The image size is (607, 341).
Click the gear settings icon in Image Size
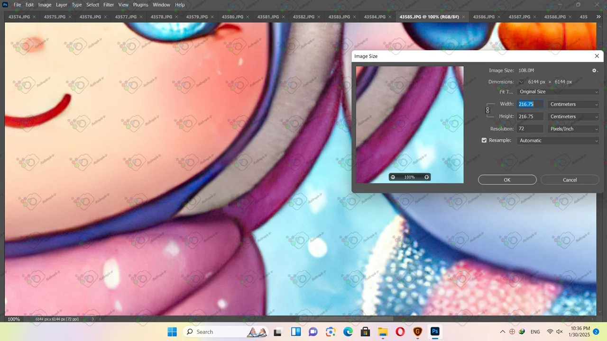594,71
